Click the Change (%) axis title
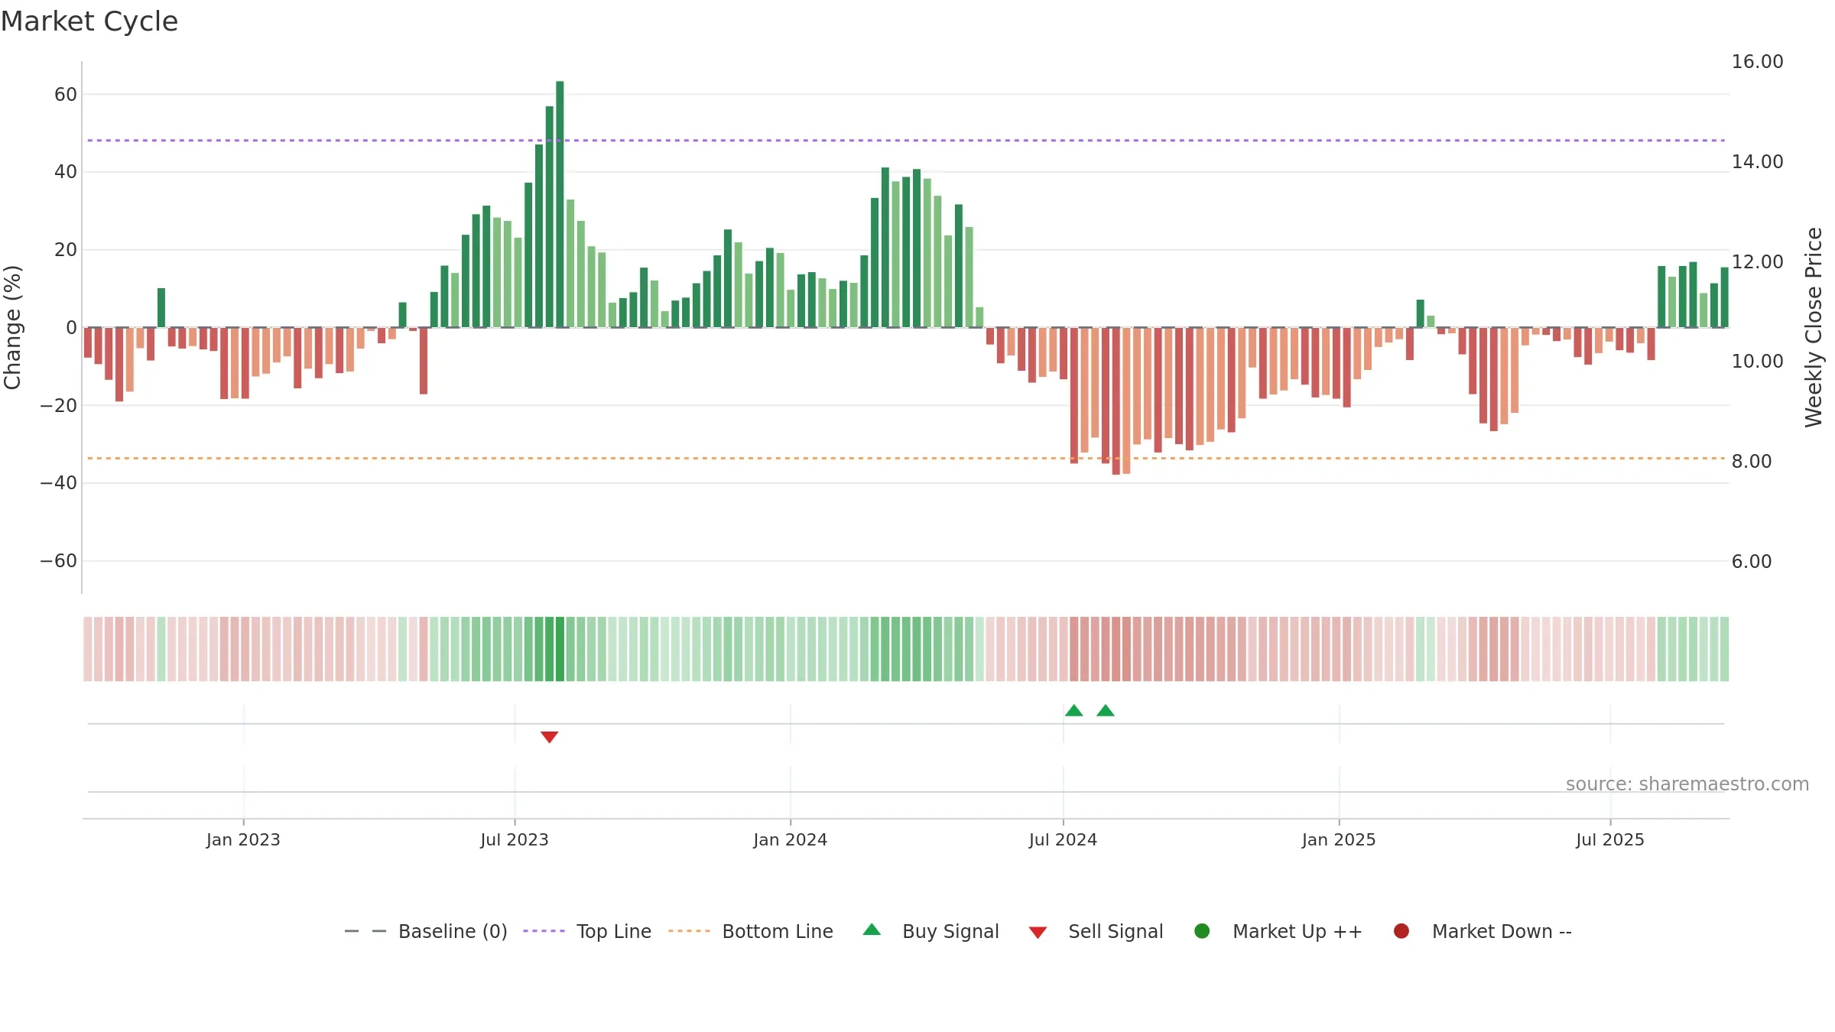 coord(12,327)
